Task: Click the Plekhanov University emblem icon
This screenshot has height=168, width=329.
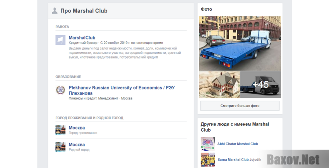Action: click(60, 90)
